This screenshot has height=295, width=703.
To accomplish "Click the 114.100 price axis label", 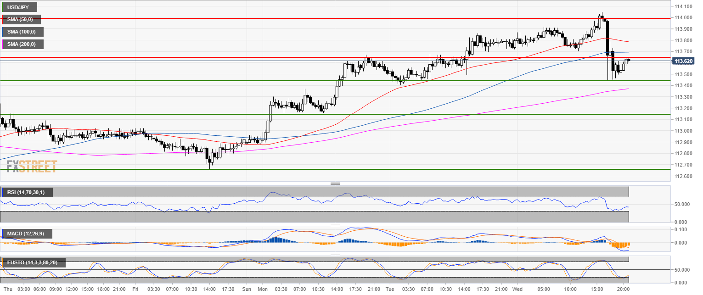I will click(683, 6).
